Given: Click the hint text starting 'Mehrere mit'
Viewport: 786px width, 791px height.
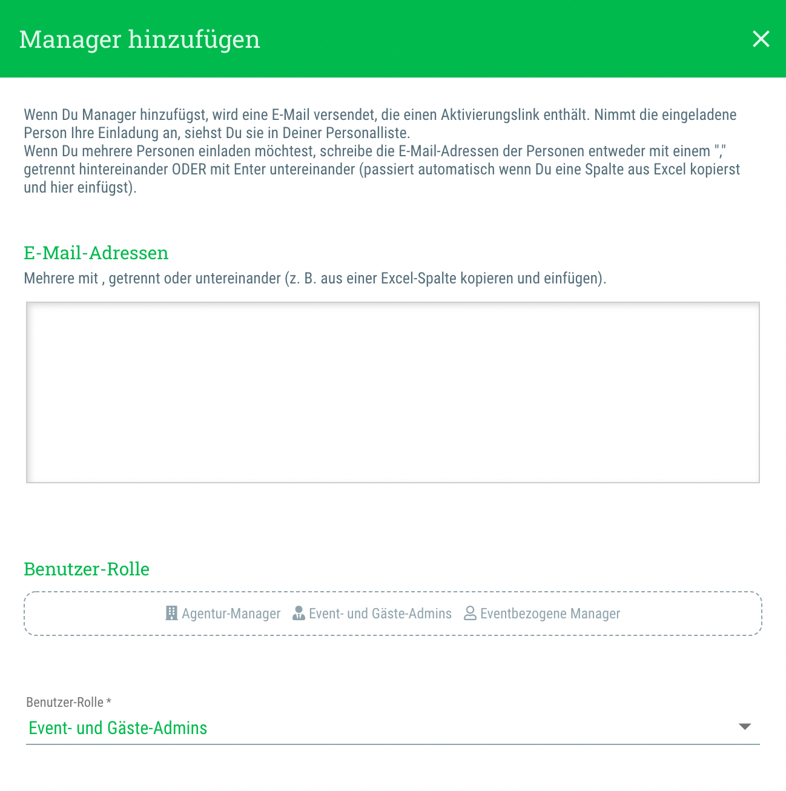Looking at the screenshot, I should [315, 279].
